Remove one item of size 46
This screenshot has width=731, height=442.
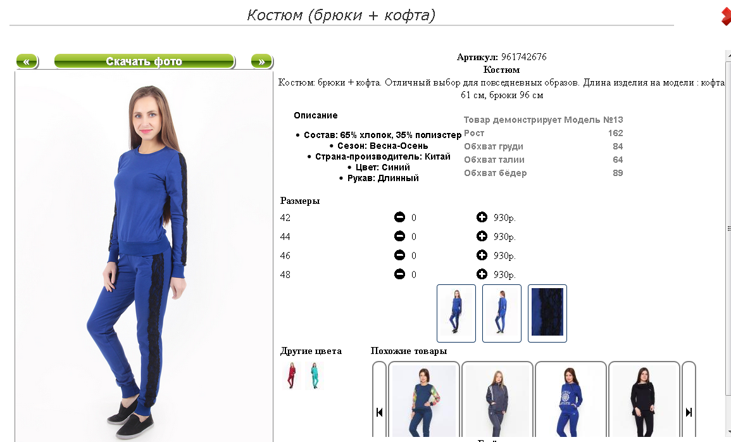(399, 255)
